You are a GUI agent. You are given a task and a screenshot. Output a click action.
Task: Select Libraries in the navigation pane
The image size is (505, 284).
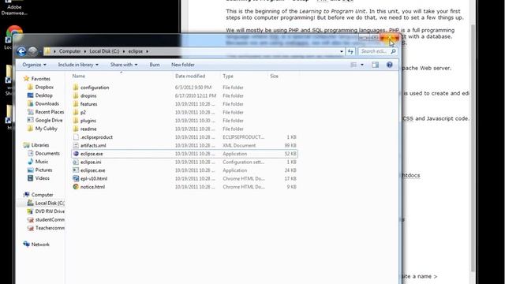(40, 145)
